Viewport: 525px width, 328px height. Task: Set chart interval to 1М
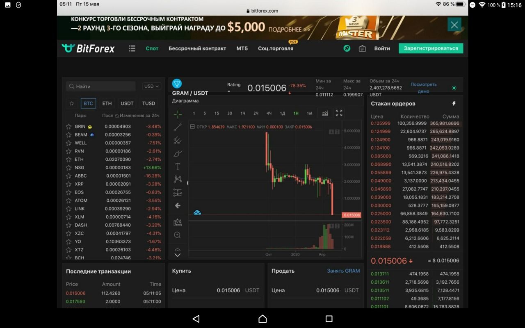pyautogui.click(x=309, y=114)
